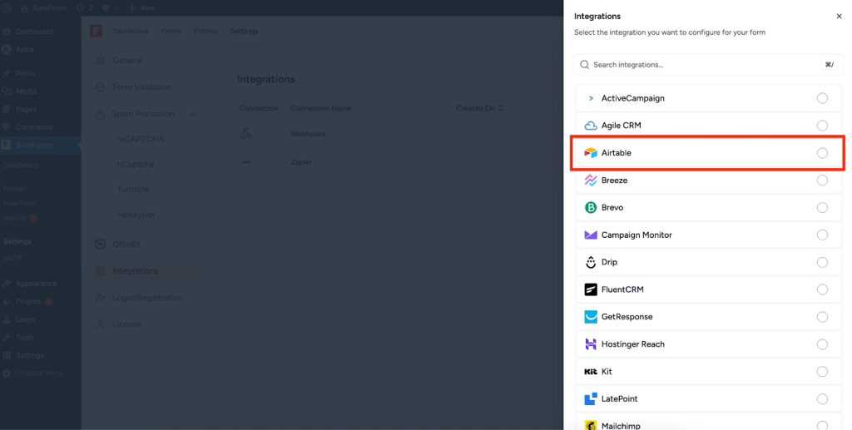Select the Campaign Monitor radio button
852x430 pixels.
click(x=822, y=235)
